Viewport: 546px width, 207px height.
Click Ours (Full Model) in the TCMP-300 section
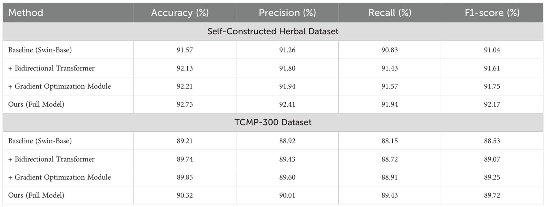pyautogui.click(x=36, y=195)
